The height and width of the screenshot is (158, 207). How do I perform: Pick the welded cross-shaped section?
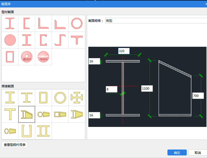point(77,98)
